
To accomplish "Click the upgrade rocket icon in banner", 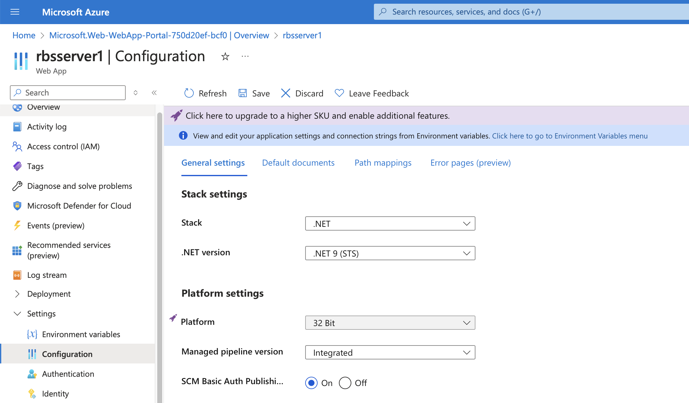I will click(176, 116).
